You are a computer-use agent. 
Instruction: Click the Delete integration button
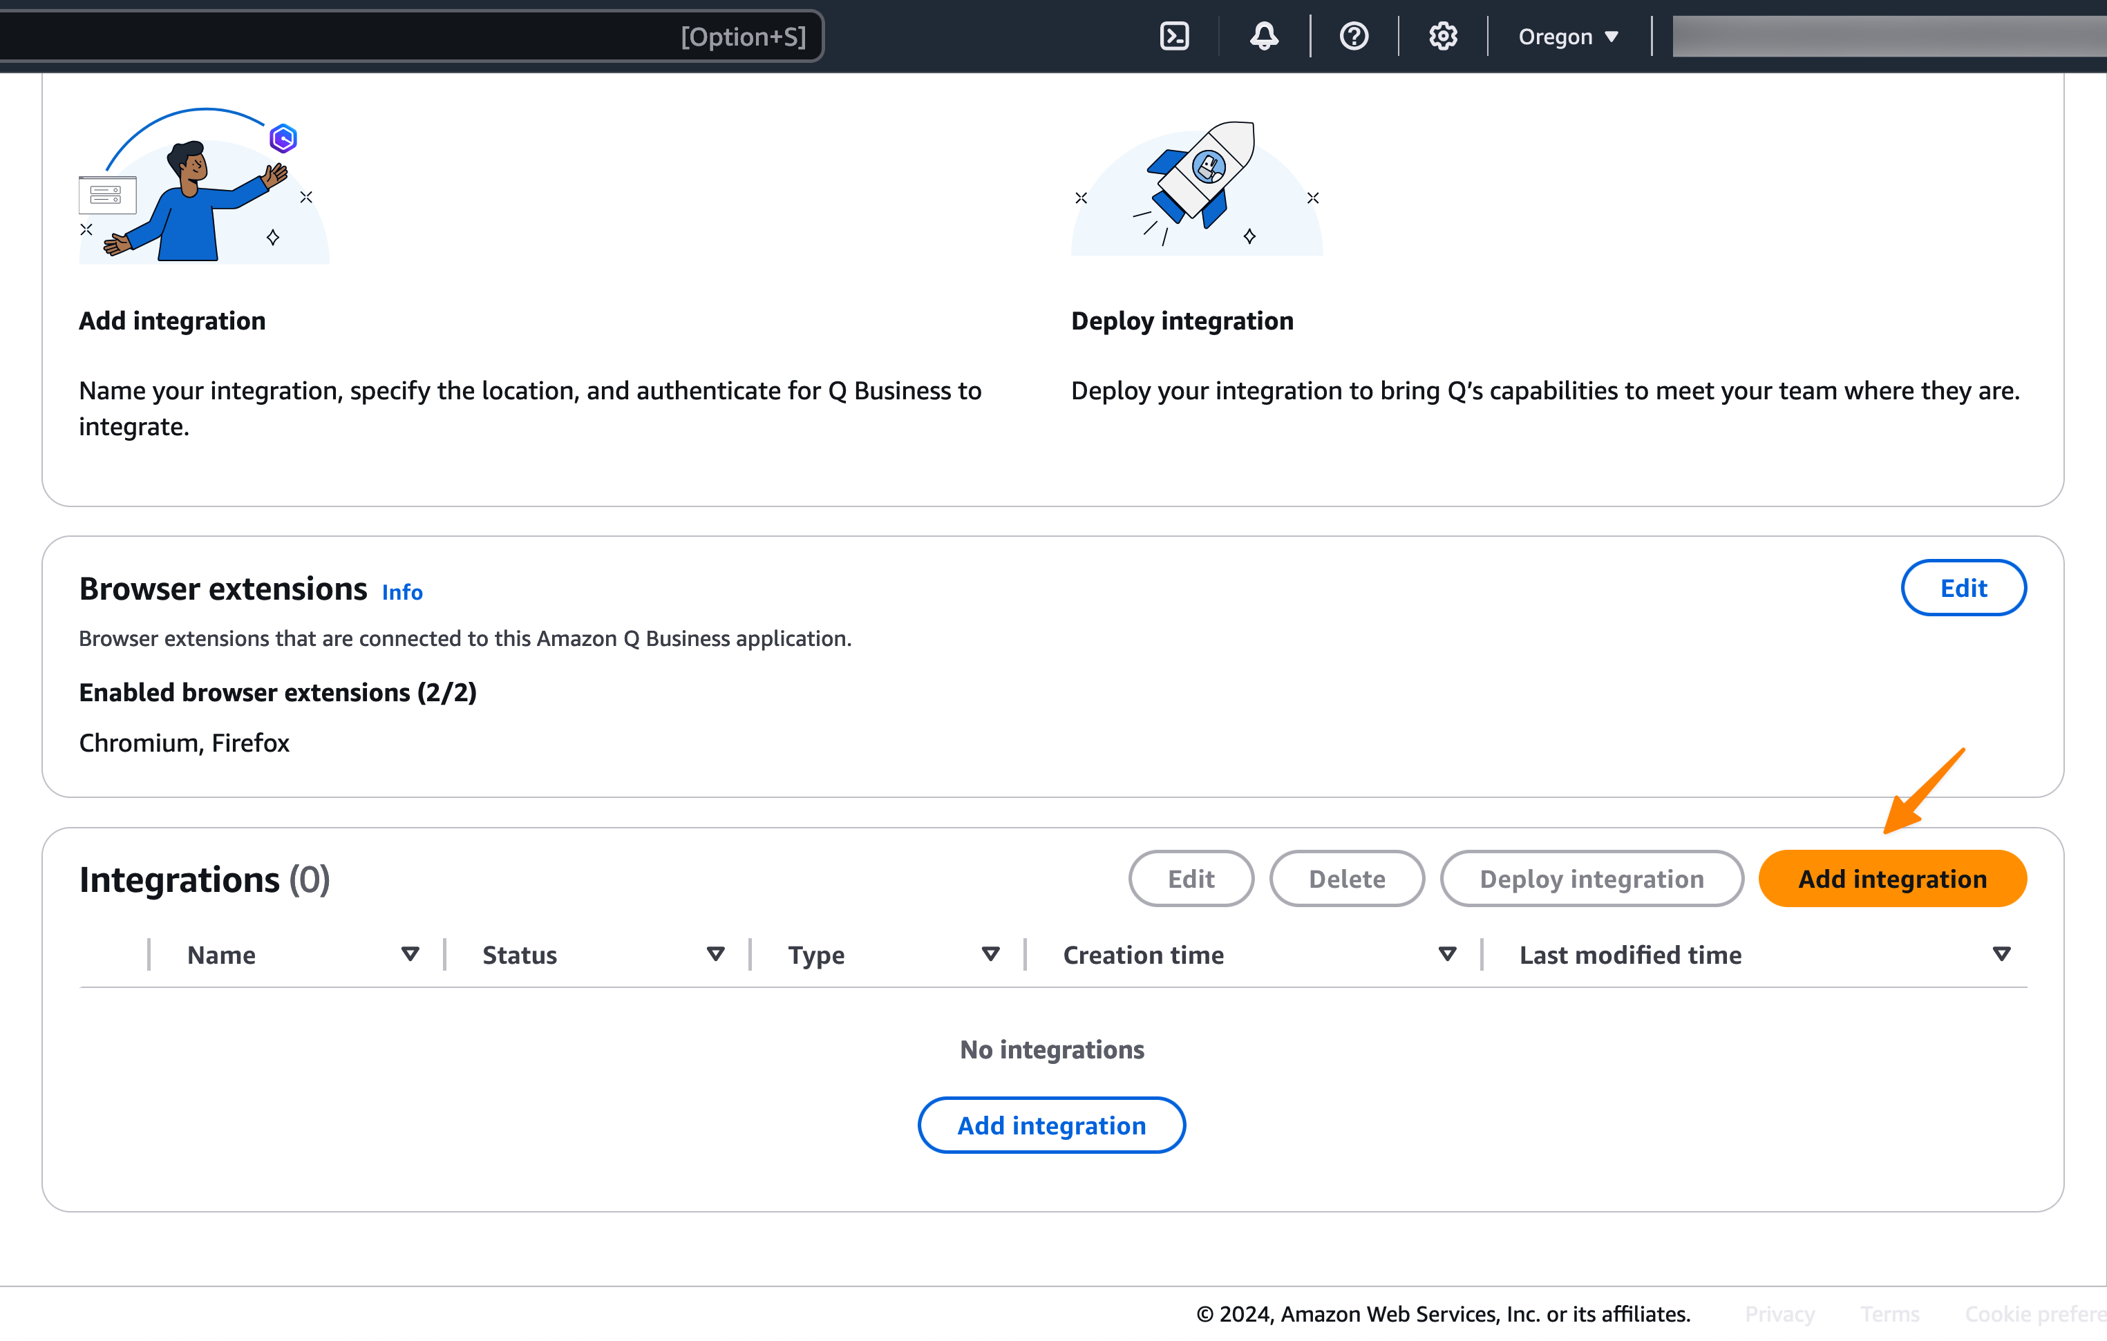pyautogui.click(x=1345, y=878)
